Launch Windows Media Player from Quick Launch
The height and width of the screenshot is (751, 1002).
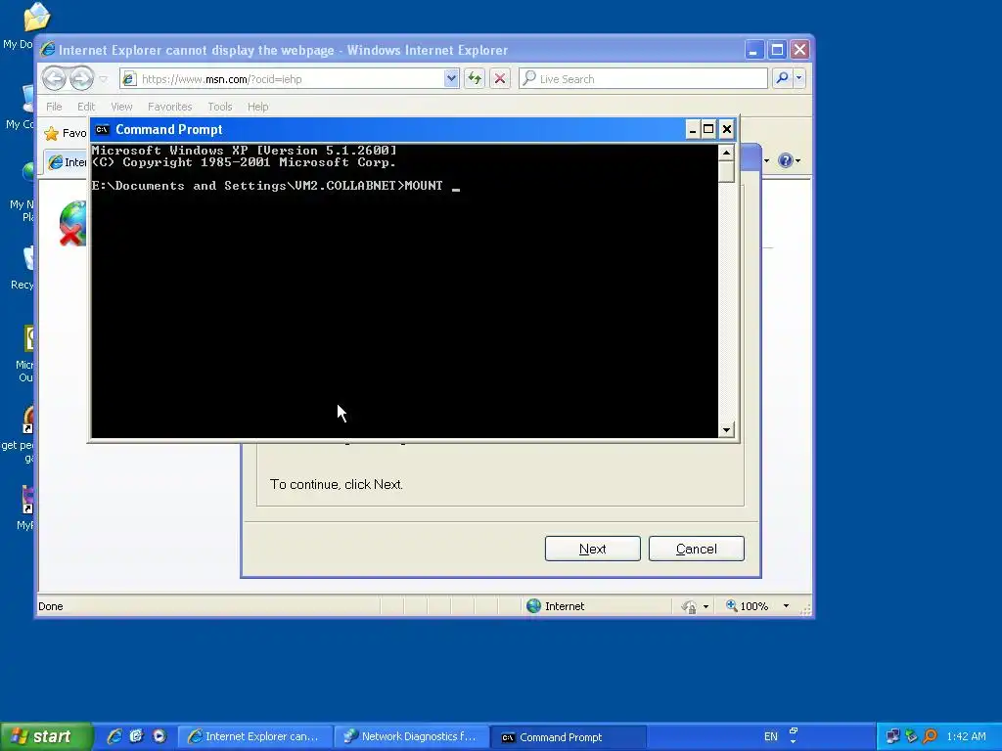pyautogui.click(x=159, y=736)
